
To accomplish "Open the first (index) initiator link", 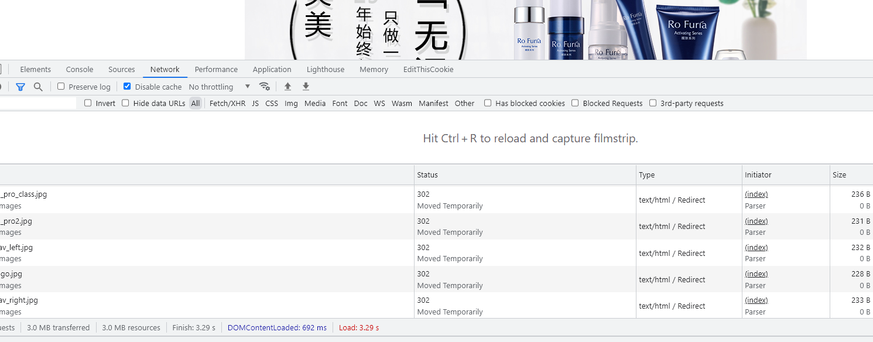I will pos(756,194).
